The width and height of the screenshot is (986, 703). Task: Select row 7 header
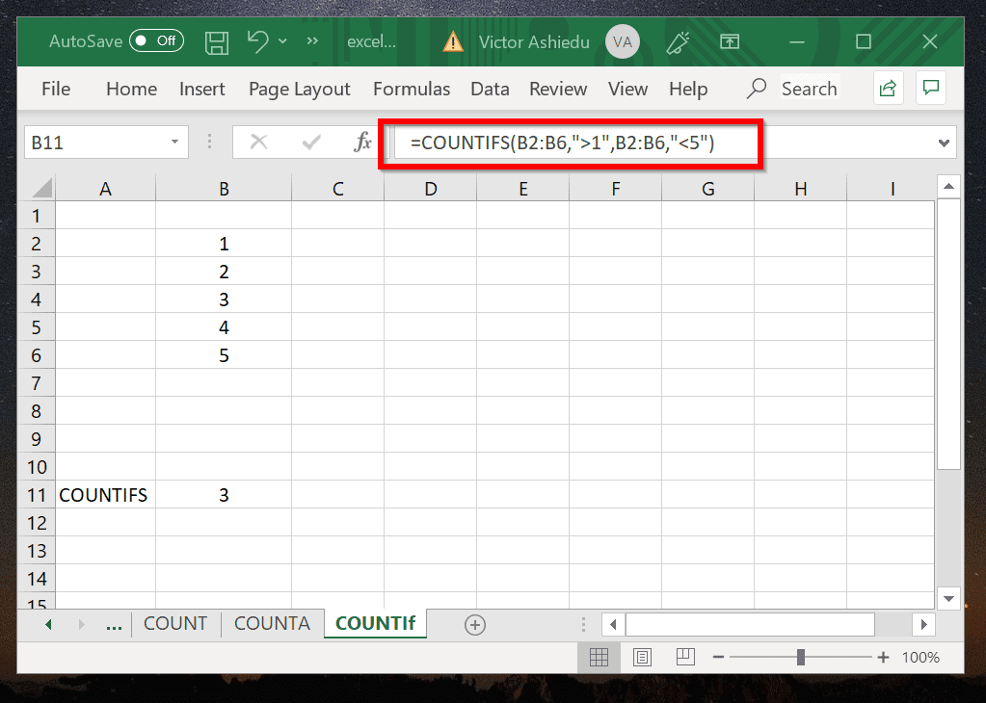[x=37, y=383]
